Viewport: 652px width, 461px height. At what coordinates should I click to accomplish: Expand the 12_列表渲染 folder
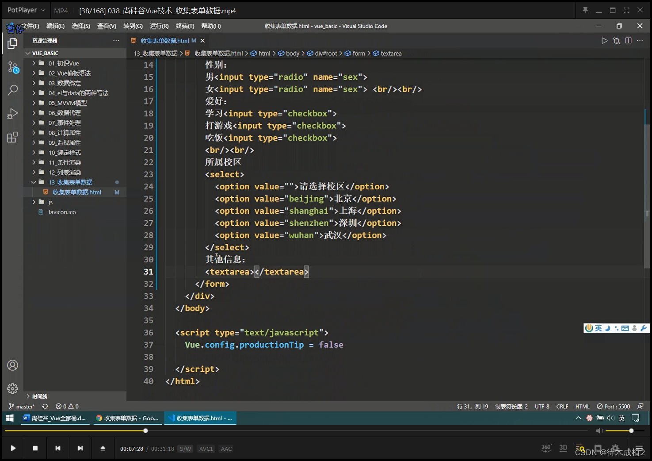tap(65, 173)
